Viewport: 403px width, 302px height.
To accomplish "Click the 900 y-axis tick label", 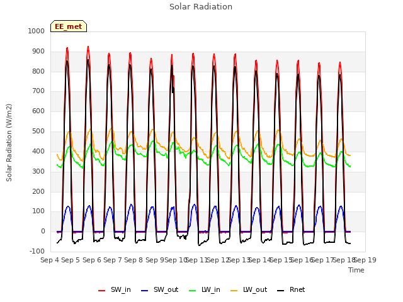I will click(x=38, y=52).
